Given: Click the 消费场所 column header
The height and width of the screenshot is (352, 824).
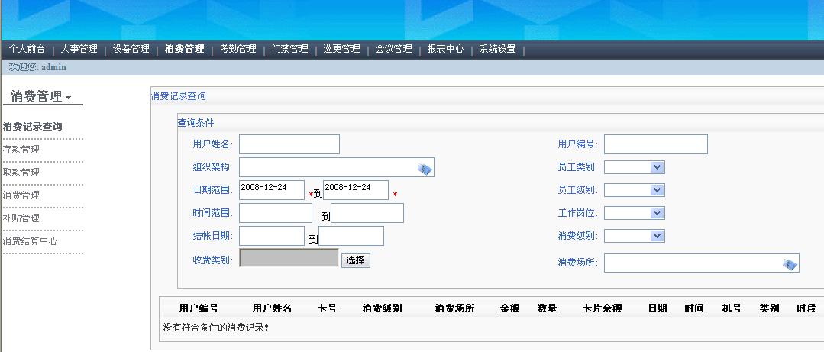Looking at the screenshot, I should 454,308.
